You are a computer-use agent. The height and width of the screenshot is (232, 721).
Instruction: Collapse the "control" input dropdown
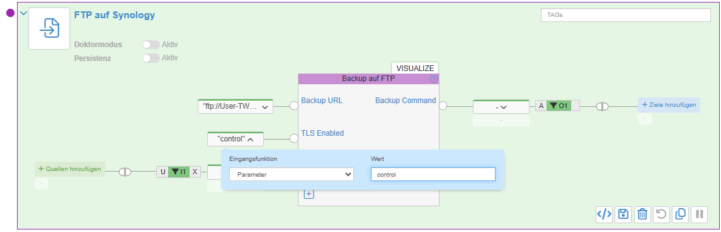(x=236, y=139)
